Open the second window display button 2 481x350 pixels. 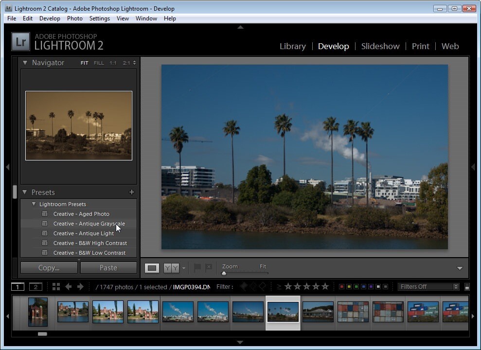coord(36,287)
